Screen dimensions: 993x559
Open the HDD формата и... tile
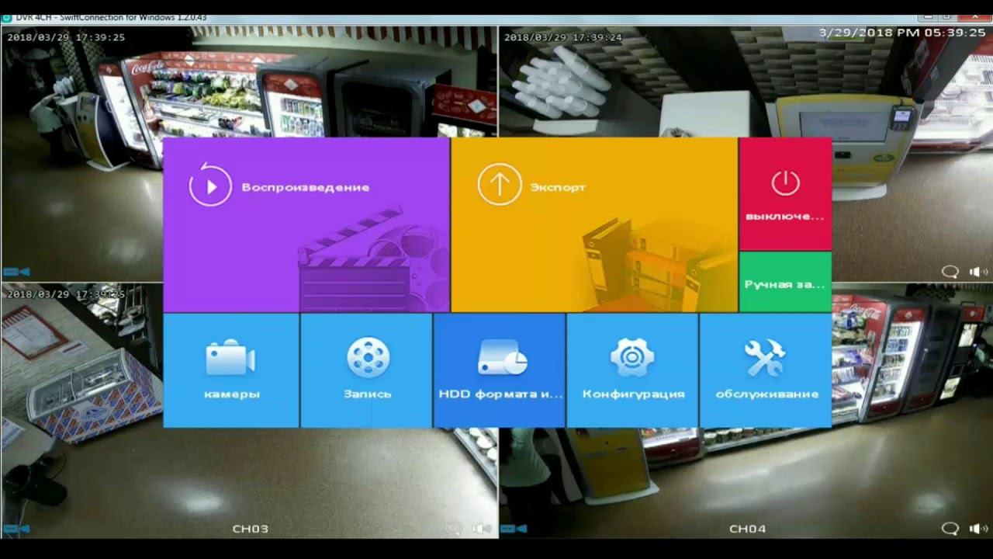pos(500,370)
